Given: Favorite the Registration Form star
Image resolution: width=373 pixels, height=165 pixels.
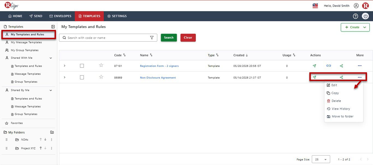Looking at the screenshot, I should tap(101, 65).
